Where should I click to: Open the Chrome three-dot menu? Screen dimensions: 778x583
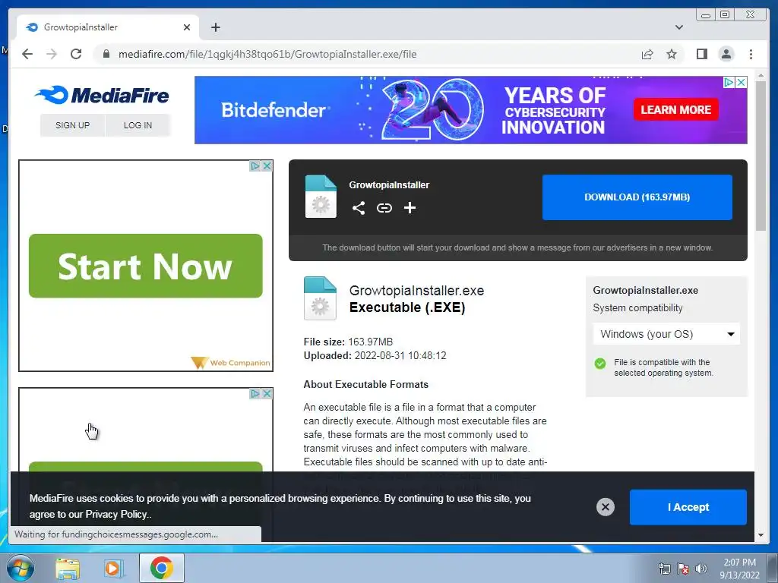tap(751, 54)
